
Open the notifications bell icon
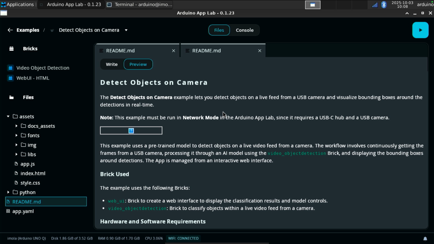tap(425, 239)
